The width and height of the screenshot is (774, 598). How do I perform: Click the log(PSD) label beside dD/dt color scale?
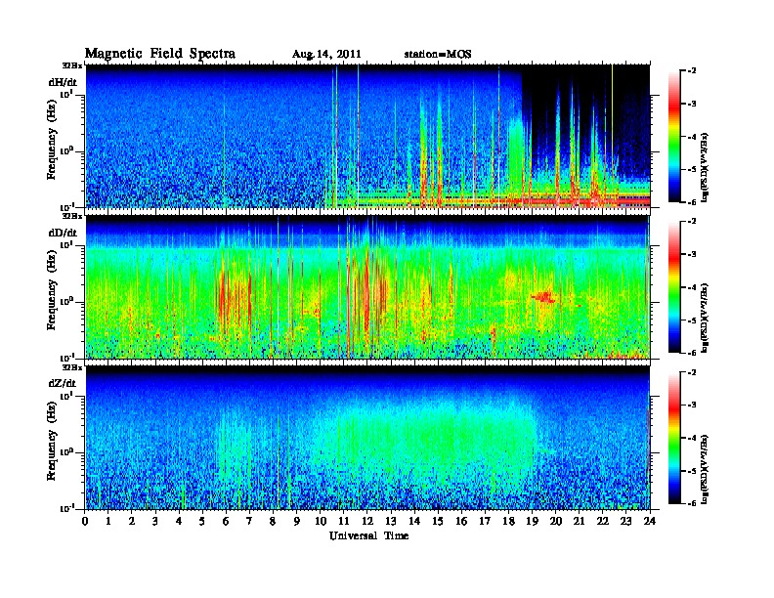[705, 318]
